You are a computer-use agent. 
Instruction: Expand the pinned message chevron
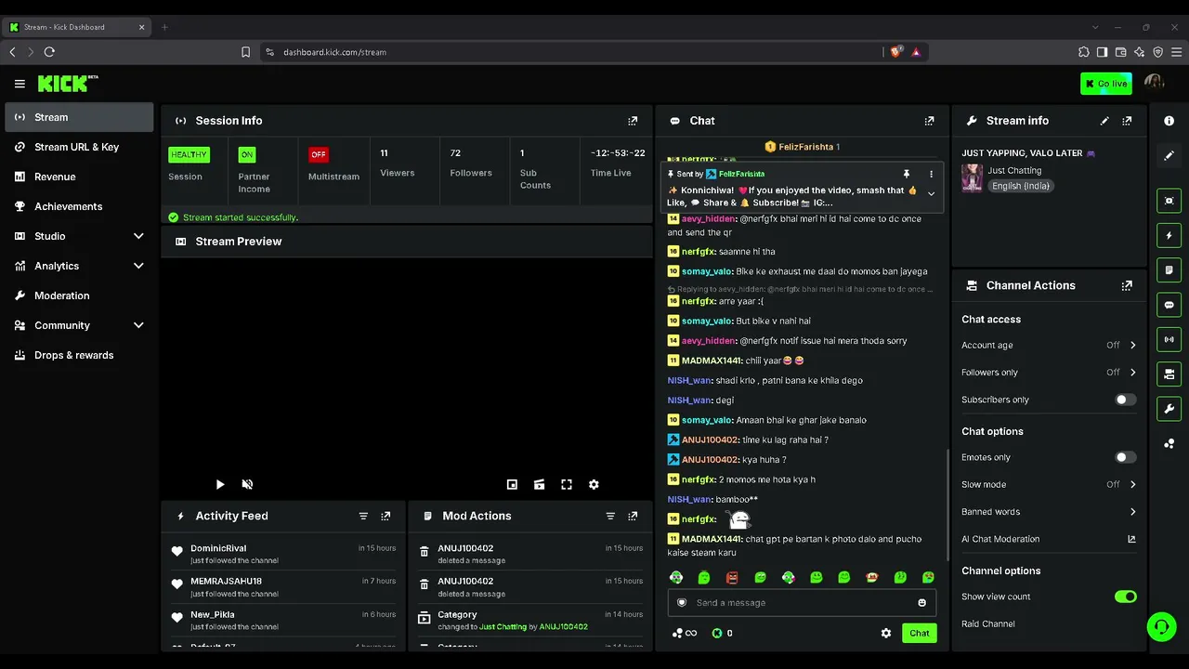(x=931, y=194)
